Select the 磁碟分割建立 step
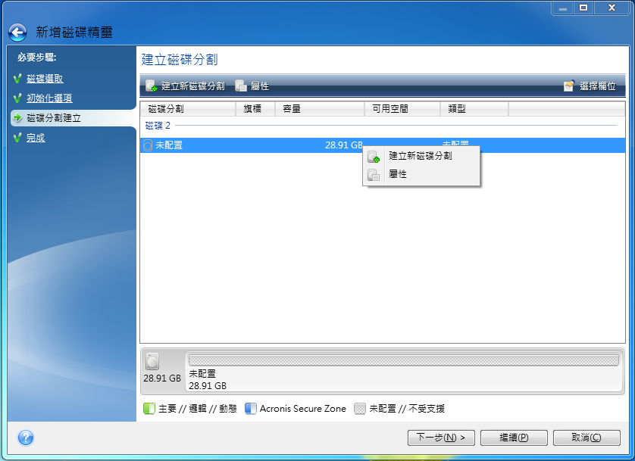Image resolution: width=635 pixels, height=461 pixels. (54, 117)
